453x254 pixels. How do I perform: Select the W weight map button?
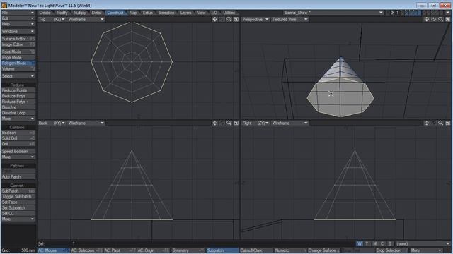[x=360, y=243]
